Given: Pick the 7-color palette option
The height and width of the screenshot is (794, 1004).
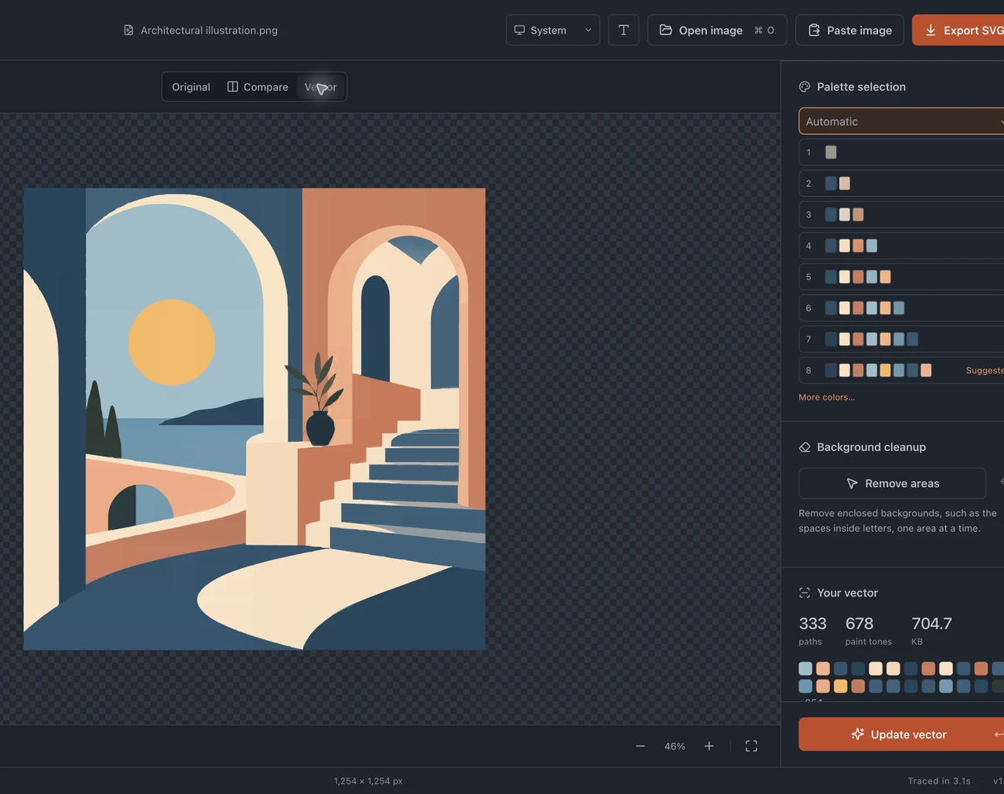Looking at the screenshot, I should pyautogui.click(x=901, y=339).
